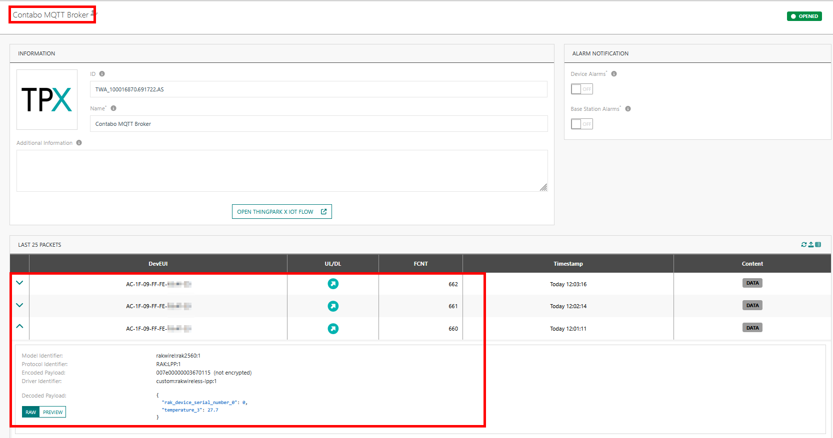Click driver identifier custom:rakwireless-lpp:1
The height and width of the screenshot is (438, 833).
[186, 381]
